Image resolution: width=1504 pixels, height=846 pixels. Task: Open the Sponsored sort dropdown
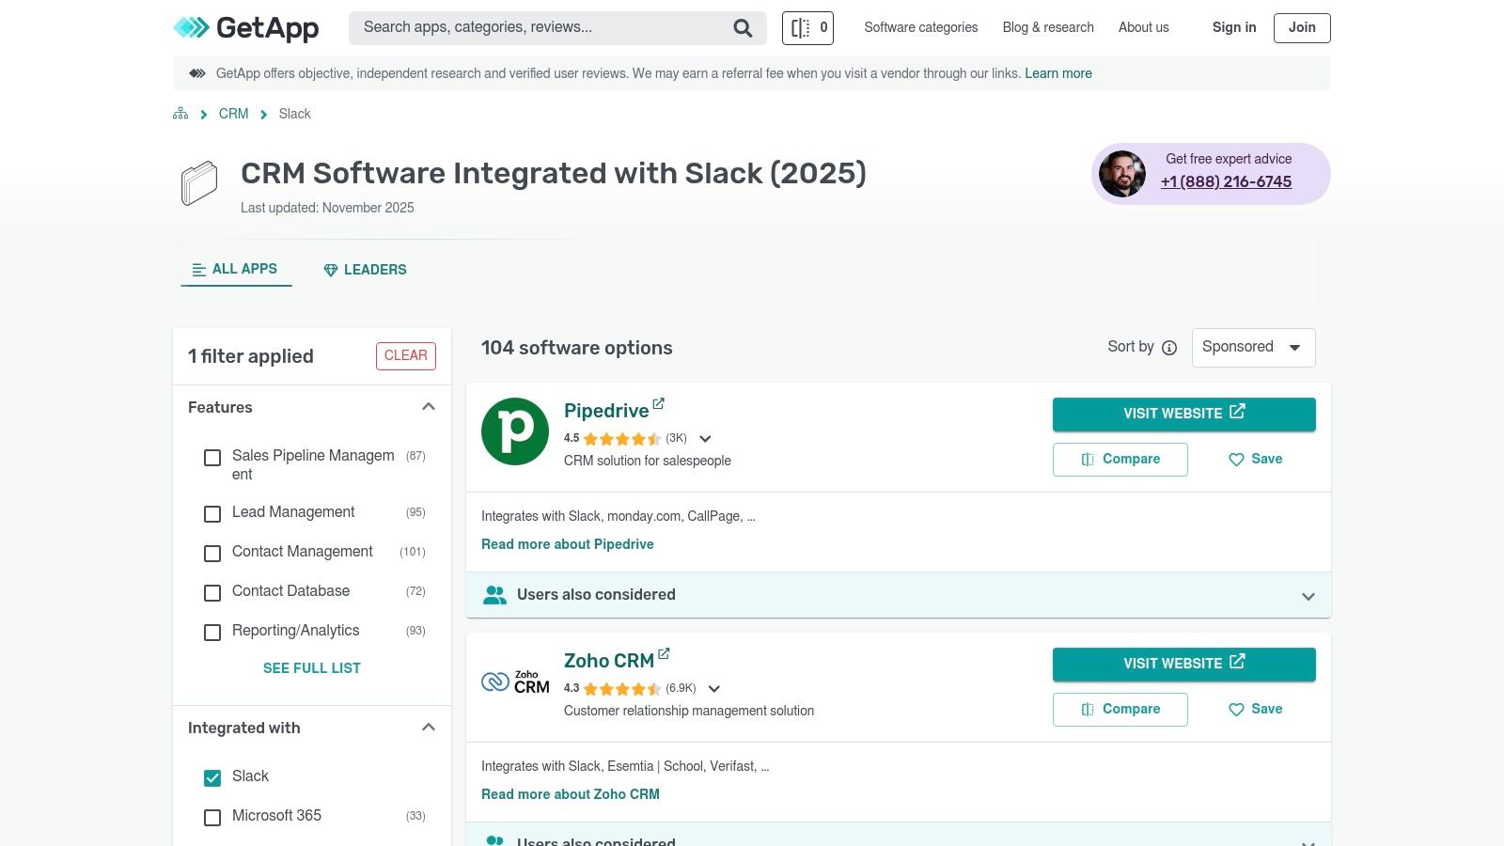point(1253,347)
